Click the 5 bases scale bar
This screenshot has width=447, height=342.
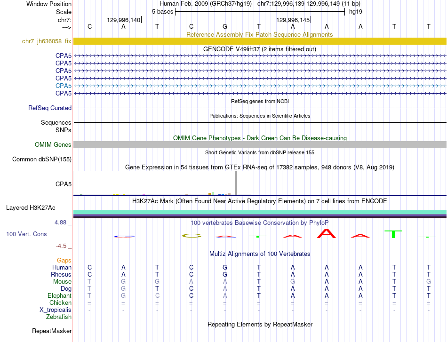(x=260, y=12)
